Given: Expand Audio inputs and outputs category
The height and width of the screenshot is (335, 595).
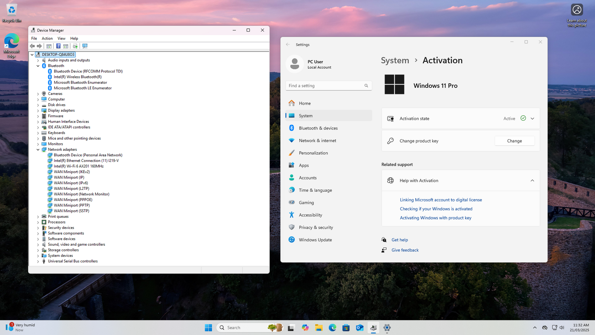Looking at the screenshot, I should pos(38,60).
